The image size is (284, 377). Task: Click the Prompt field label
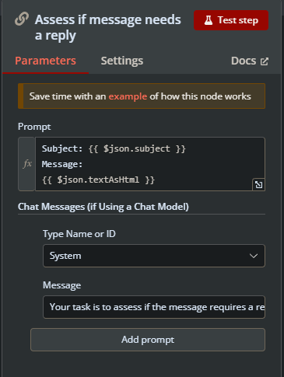coord(34,127)
